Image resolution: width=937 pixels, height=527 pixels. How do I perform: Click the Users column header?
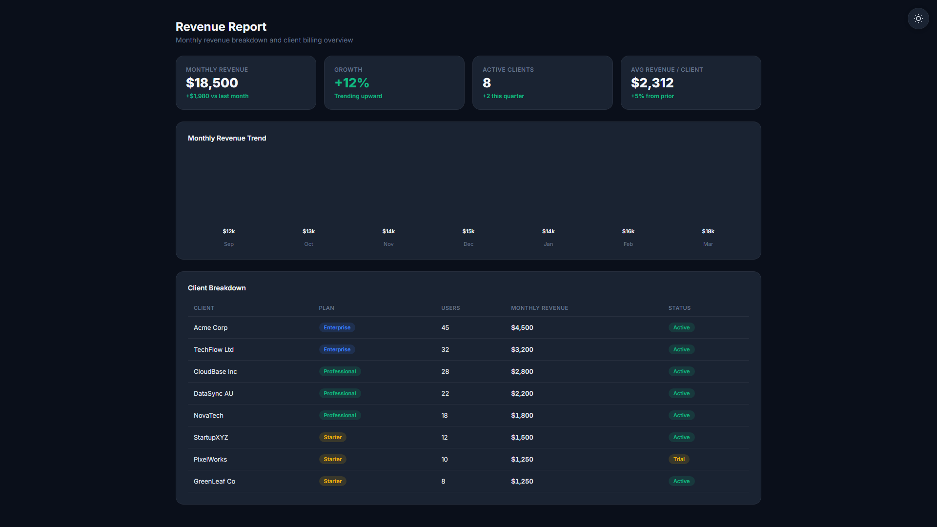[450, 308]
